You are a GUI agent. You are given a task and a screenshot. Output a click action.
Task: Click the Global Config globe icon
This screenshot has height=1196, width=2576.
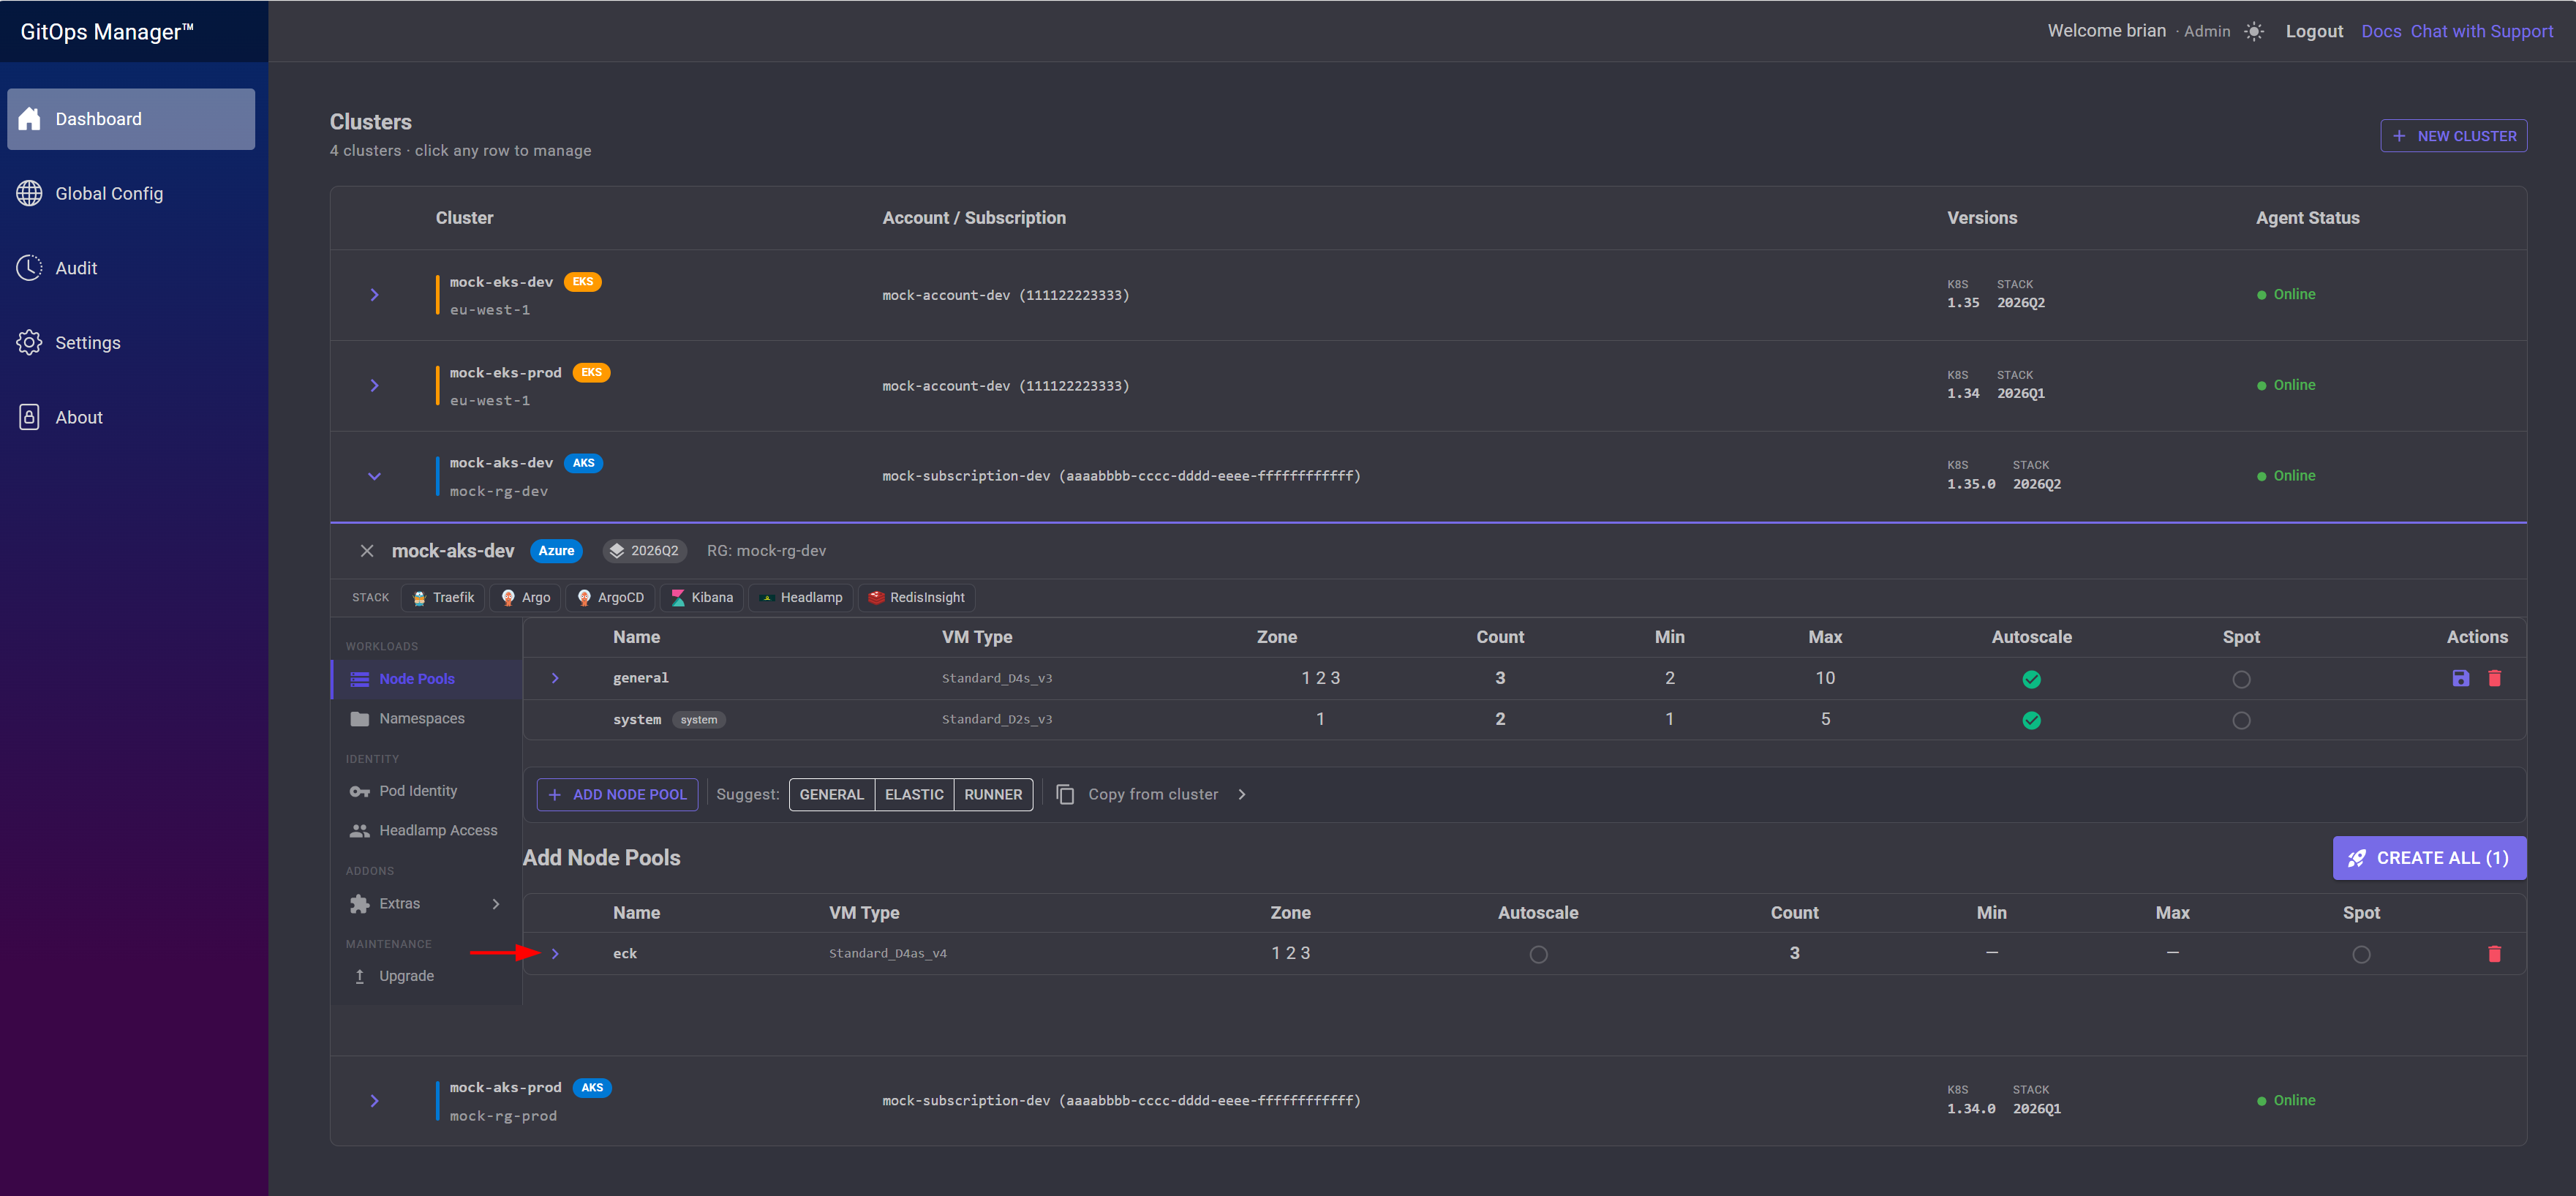29,193
